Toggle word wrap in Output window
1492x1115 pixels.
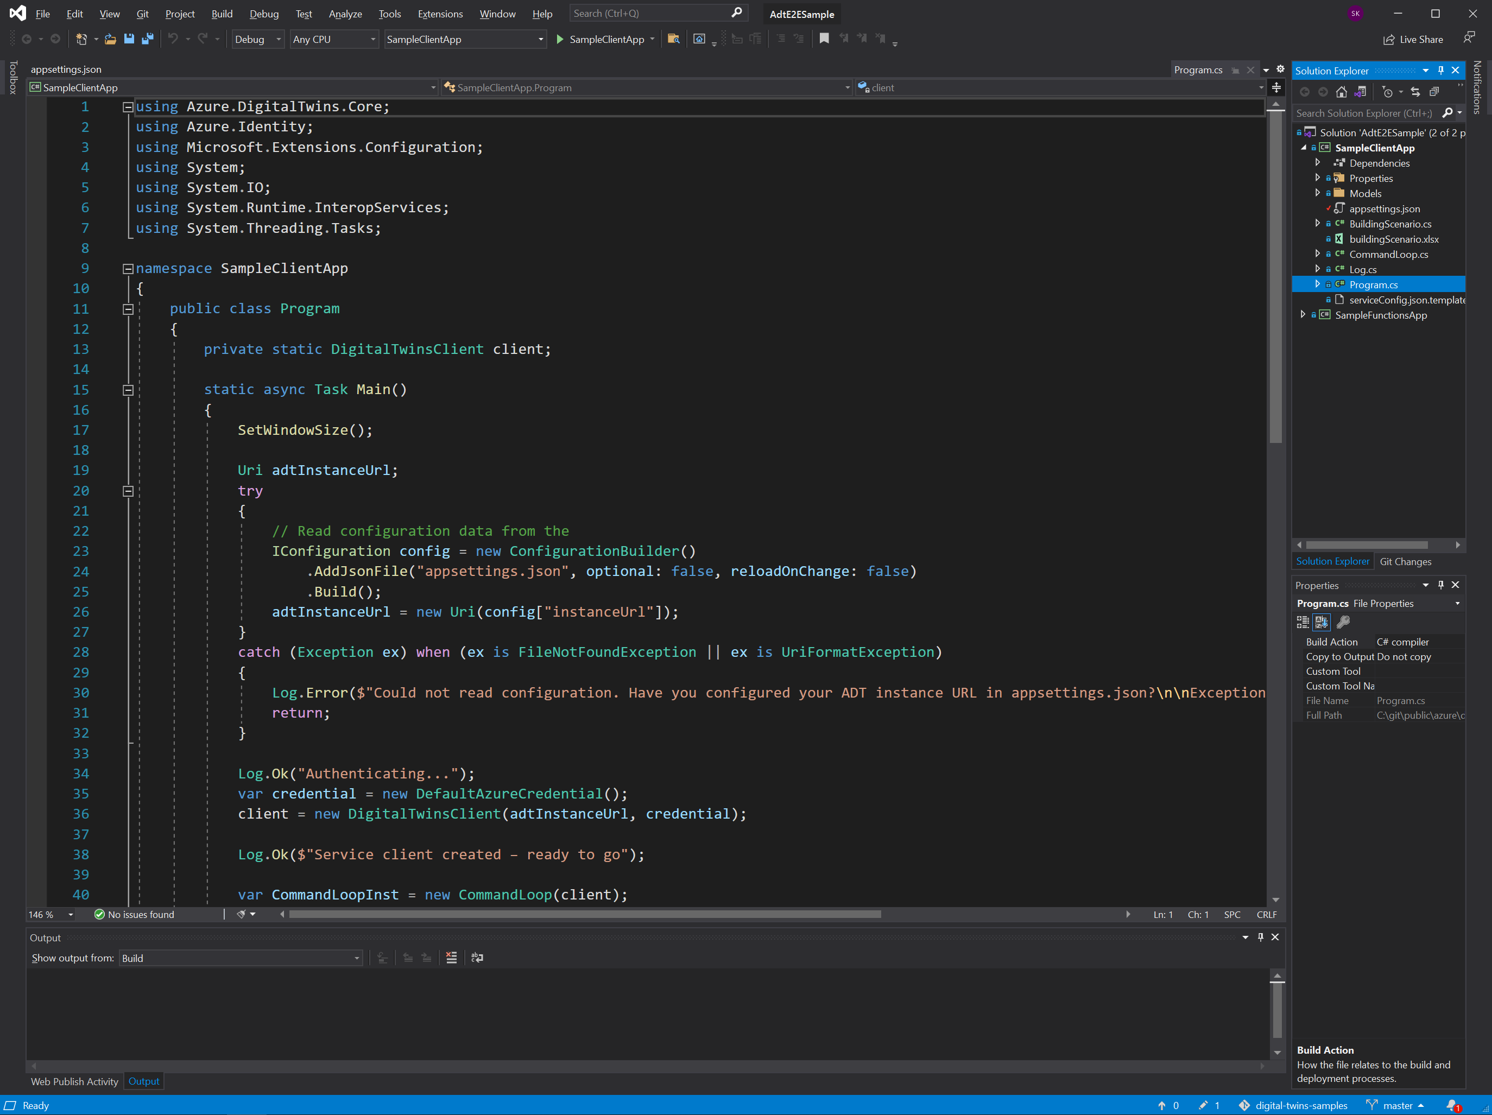tap(477, 958)
